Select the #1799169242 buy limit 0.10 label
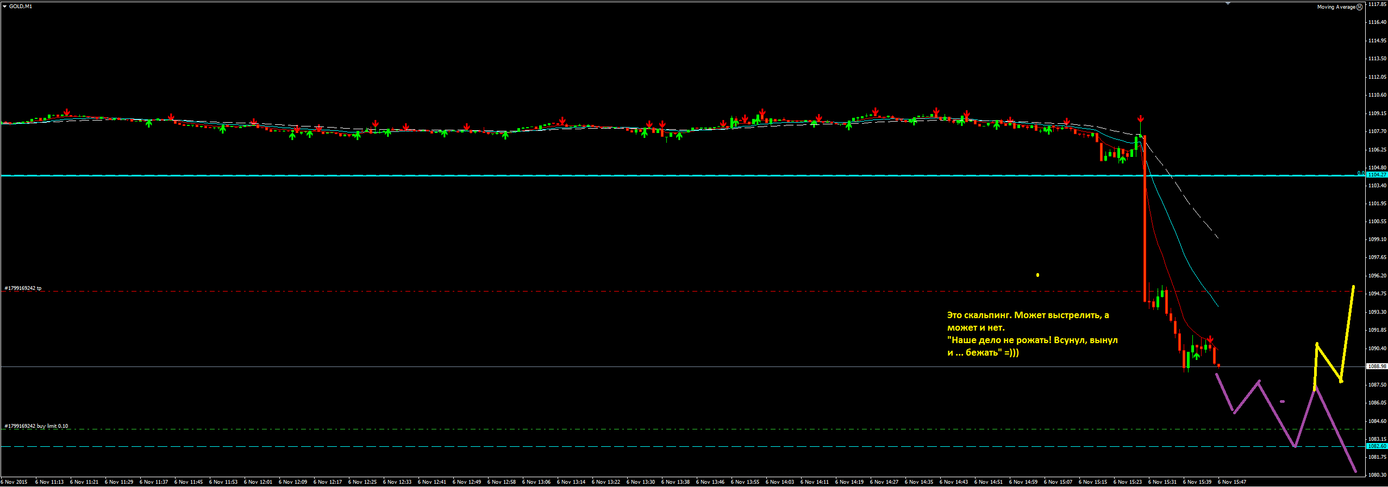This screenshot has width=1388, height=487. coord(36,426)
